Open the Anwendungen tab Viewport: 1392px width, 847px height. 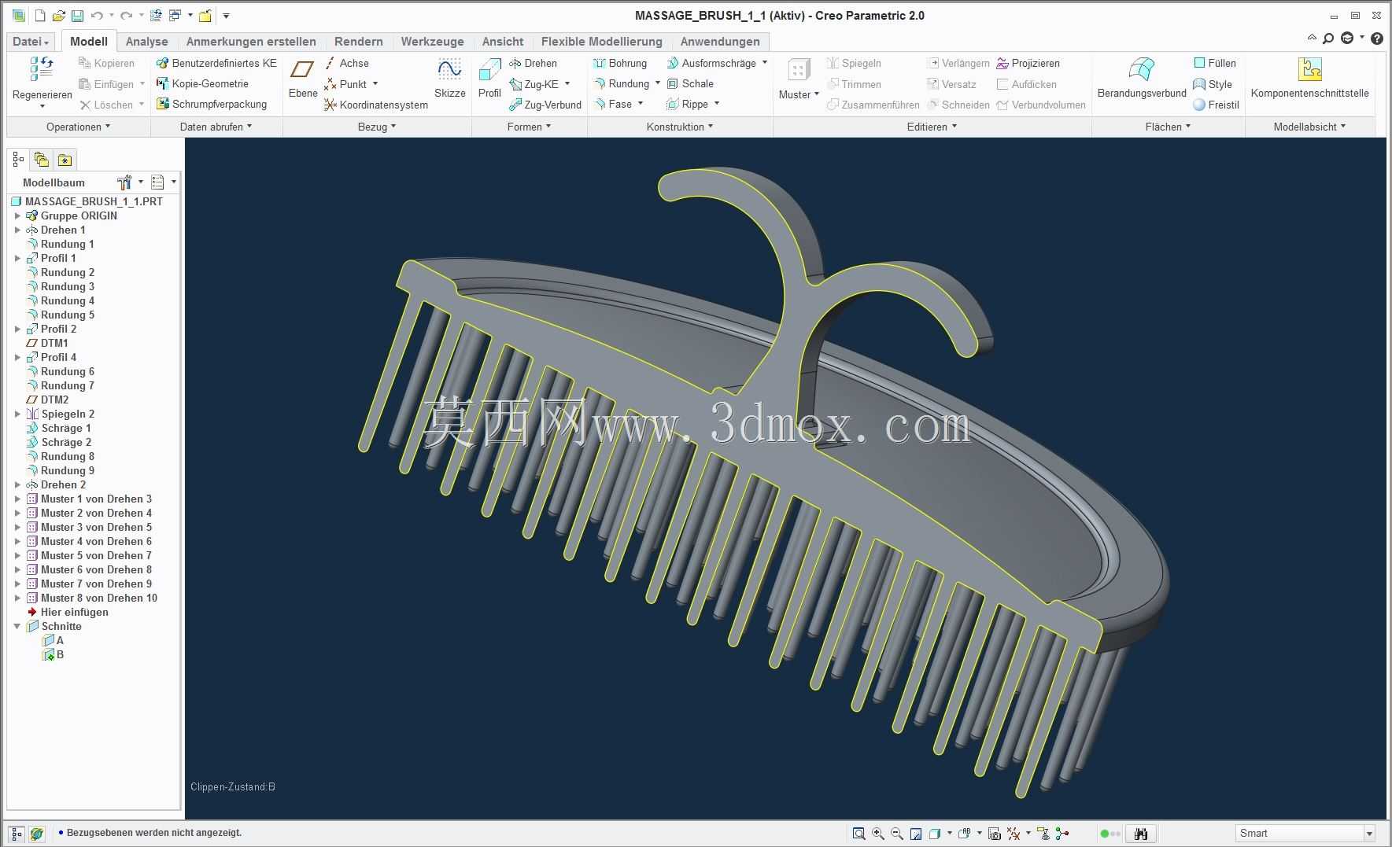pyautogui.click(x=720, y=42)
